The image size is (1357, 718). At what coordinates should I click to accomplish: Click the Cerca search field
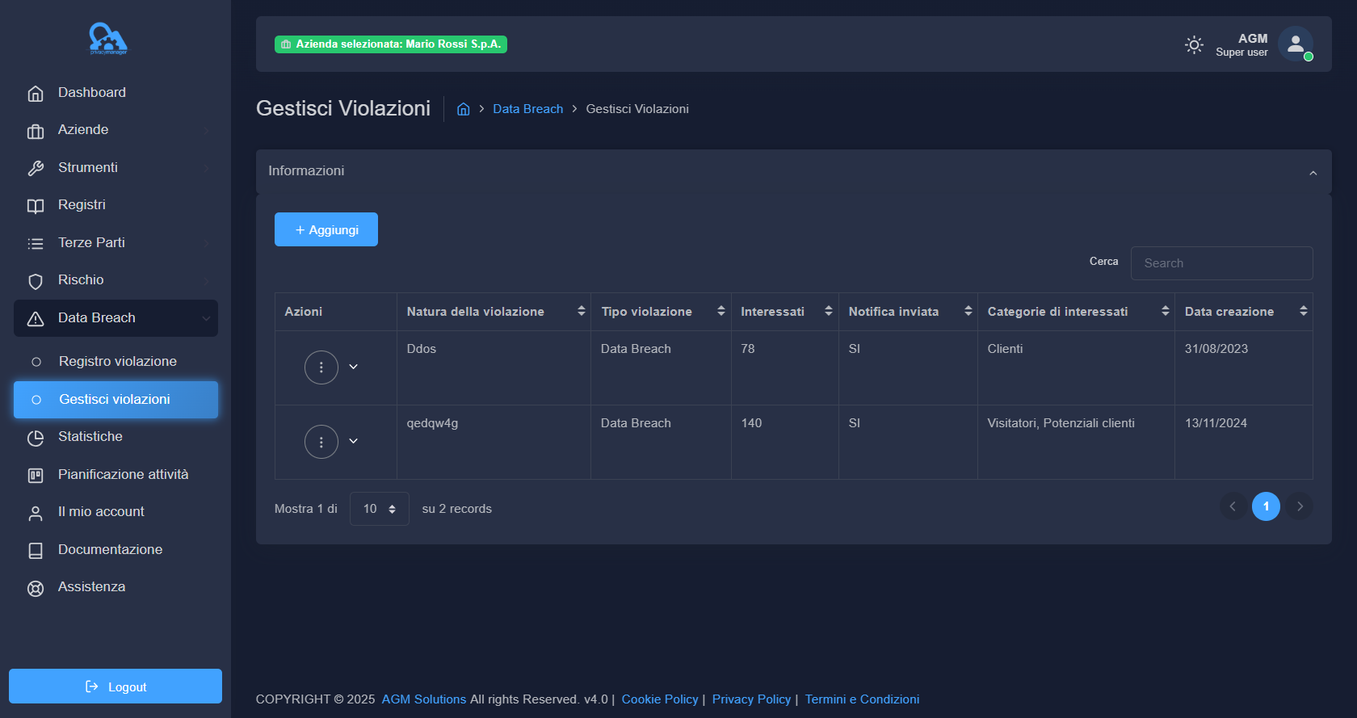coord(1221,263)
